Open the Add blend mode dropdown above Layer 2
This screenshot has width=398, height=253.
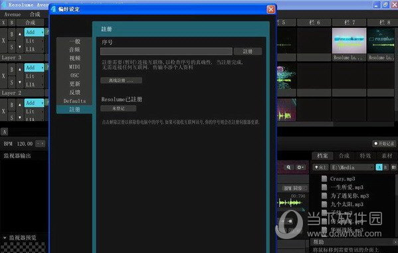coord(35,68)
